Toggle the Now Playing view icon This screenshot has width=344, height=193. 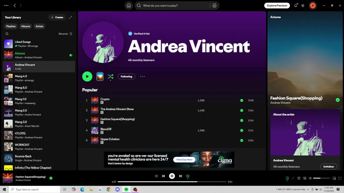287,178
